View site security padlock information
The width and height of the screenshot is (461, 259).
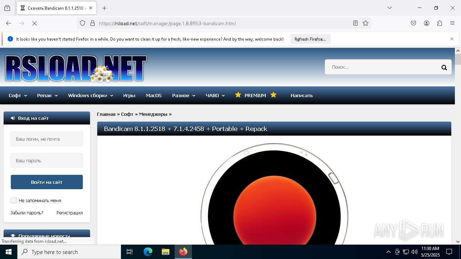click(93, 23)
